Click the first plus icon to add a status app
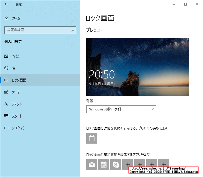The image size is (203, 177). 128,164
